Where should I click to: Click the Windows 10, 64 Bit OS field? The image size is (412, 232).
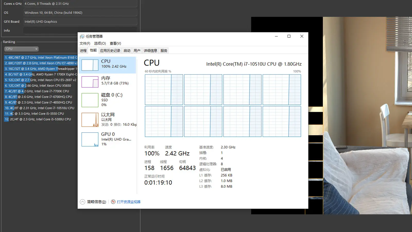80,13
